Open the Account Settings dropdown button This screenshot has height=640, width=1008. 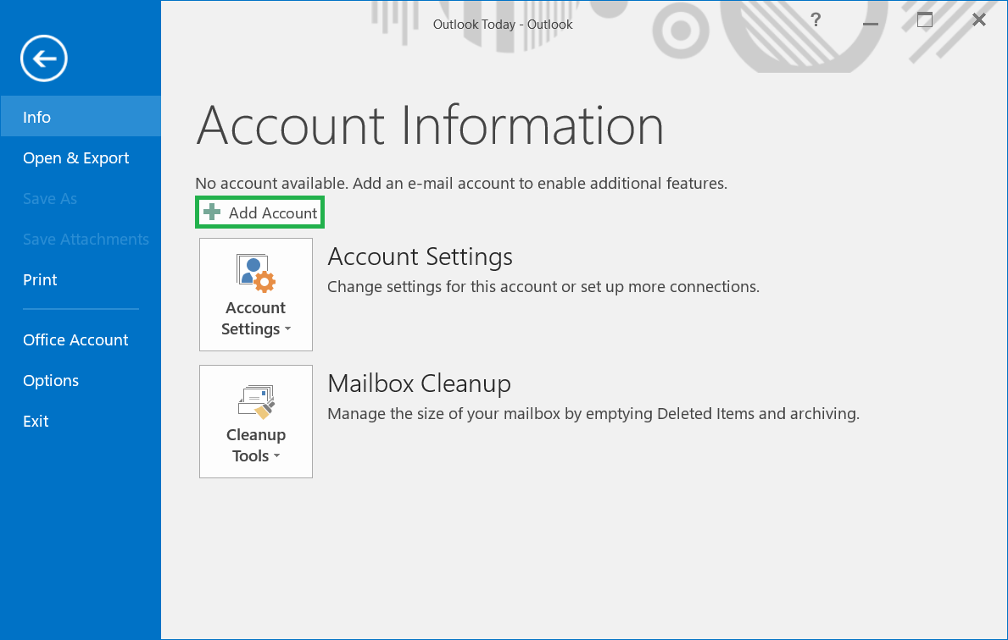pyautogui.click(x=256, y=295)
